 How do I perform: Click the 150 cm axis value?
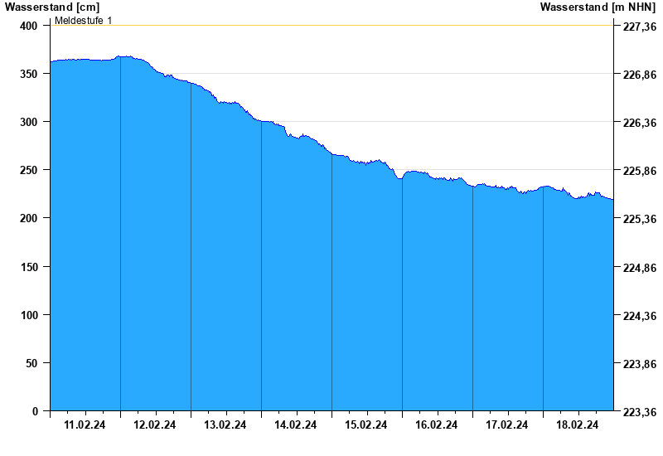pos(29,267)
